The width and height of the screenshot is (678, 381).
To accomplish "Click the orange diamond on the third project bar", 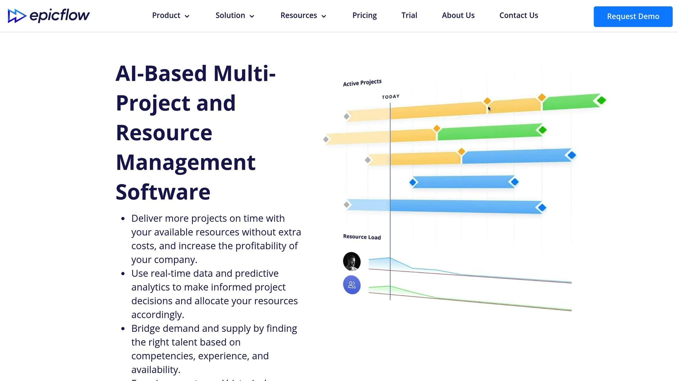I will pyautogui.click(x=461, y=151).
